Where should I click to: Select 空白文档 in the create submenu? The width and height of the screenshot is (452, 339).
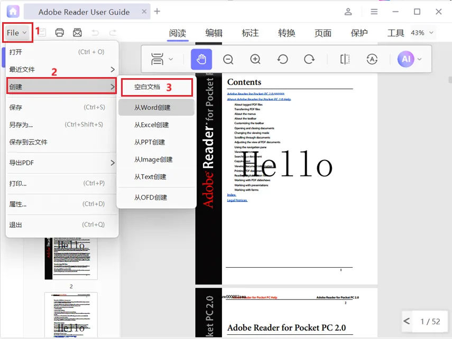156,87
